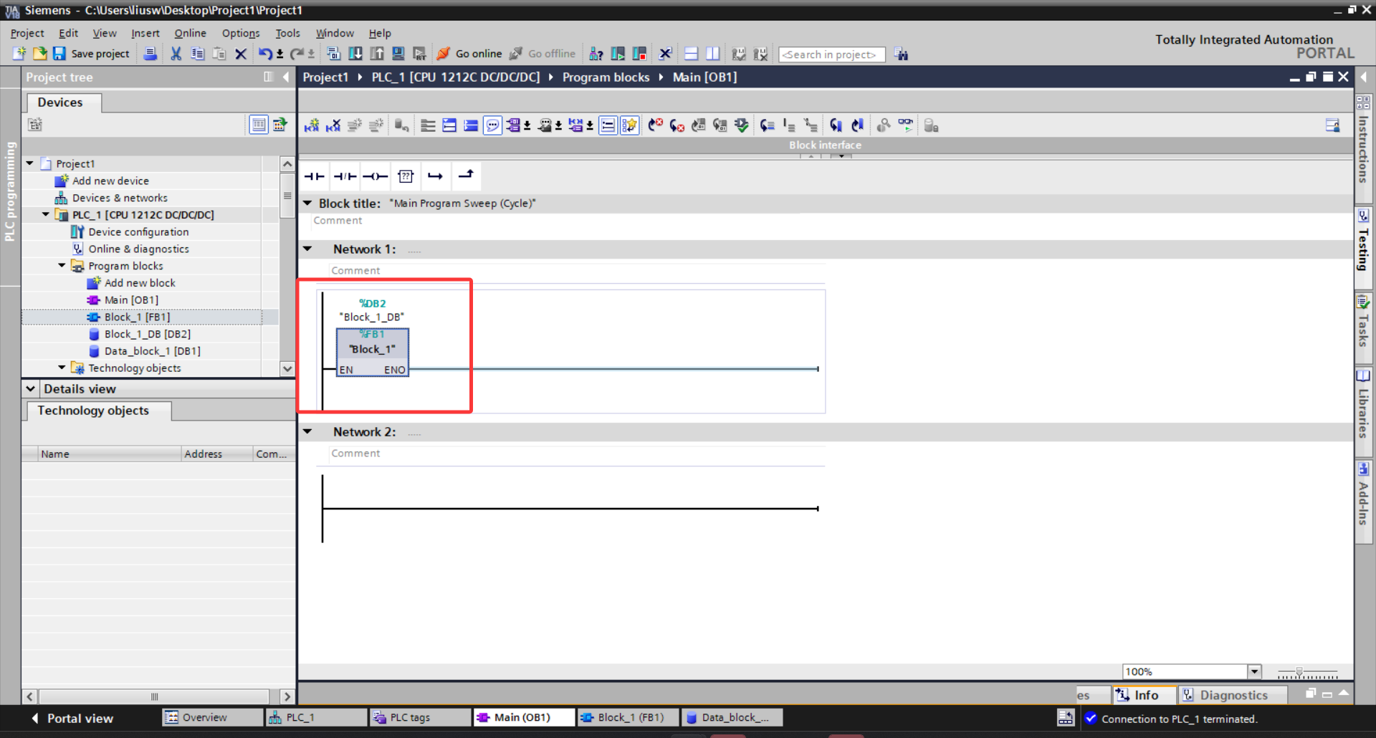Delete selection with the X toolbar icon
The height and width of the screenshot is (738, 1376).
point(241,54)
